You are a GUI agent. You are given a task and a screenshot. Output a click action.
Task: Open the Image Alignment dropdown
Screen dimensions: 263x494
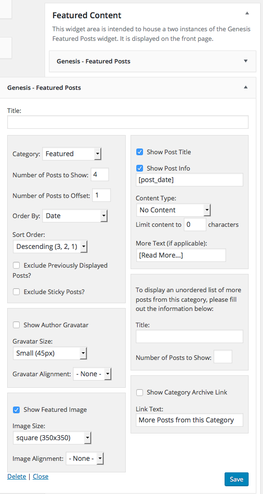(x=84, y=459)
